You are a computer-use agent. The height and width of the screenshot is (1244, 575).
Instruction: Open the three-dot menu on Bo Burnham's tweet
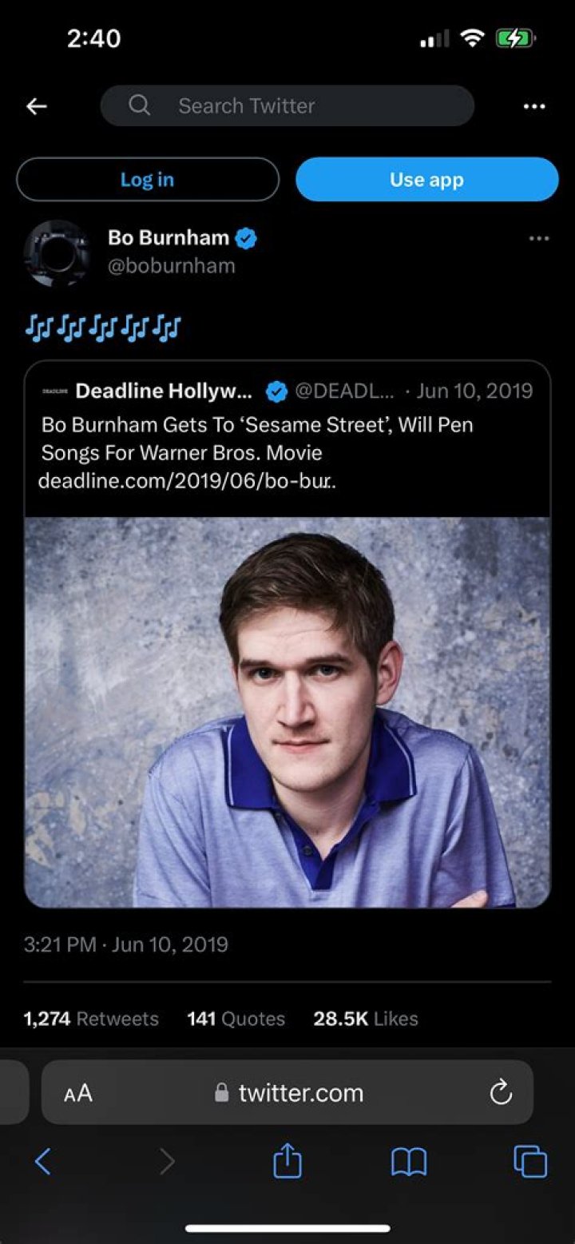point(539,238)
